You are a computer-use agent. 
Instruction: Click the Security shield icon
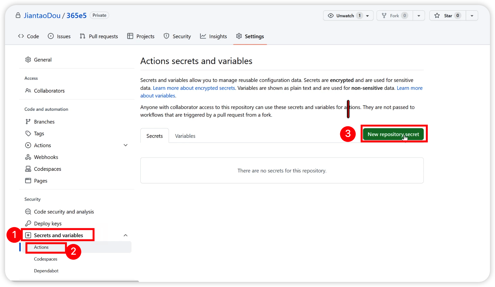[166, 36]
